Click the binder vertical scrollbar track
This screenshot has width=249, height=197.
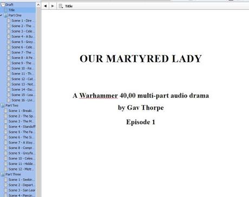[38, 102]
